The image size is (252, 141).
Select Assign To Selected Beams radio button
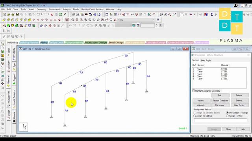[x=195, y=113]
